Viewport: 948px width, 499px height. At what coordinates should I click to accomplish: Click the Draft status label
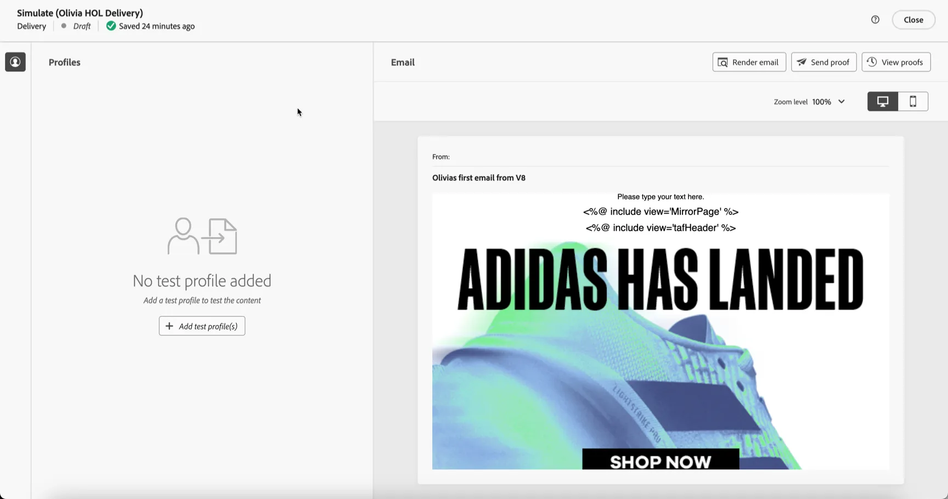point(82,26)
